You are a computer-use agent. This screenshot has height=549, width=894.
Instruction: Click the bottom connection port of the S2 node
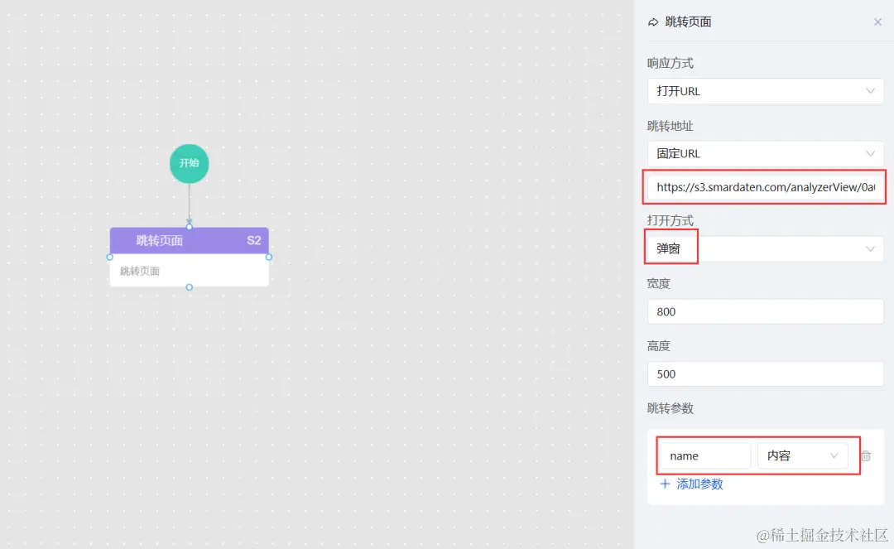pos(189,287)
